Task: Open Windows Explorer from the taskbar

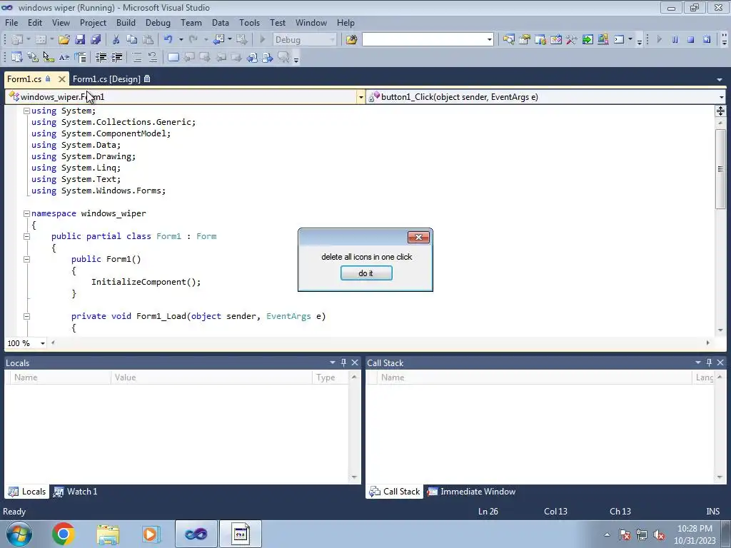Action: pos(109,534)
